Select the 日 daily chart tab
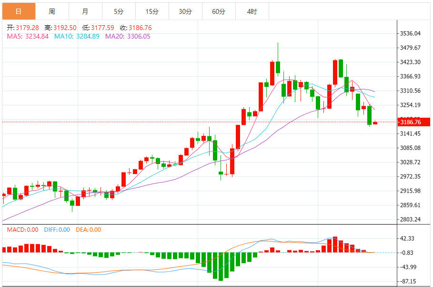Viewport: 433px width, 287px height. [19, 11]
